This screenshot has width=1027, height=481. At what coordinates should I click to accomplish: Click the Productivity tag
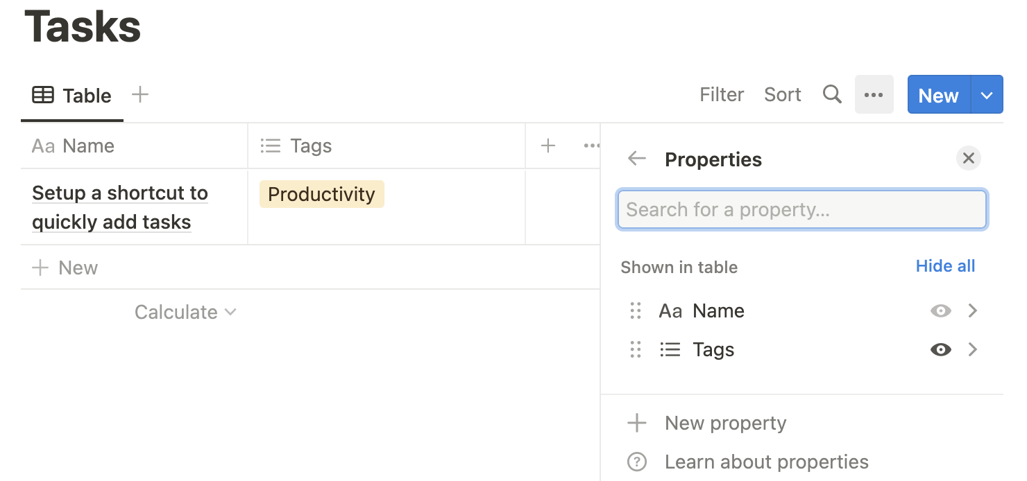[x=321, y=194]
